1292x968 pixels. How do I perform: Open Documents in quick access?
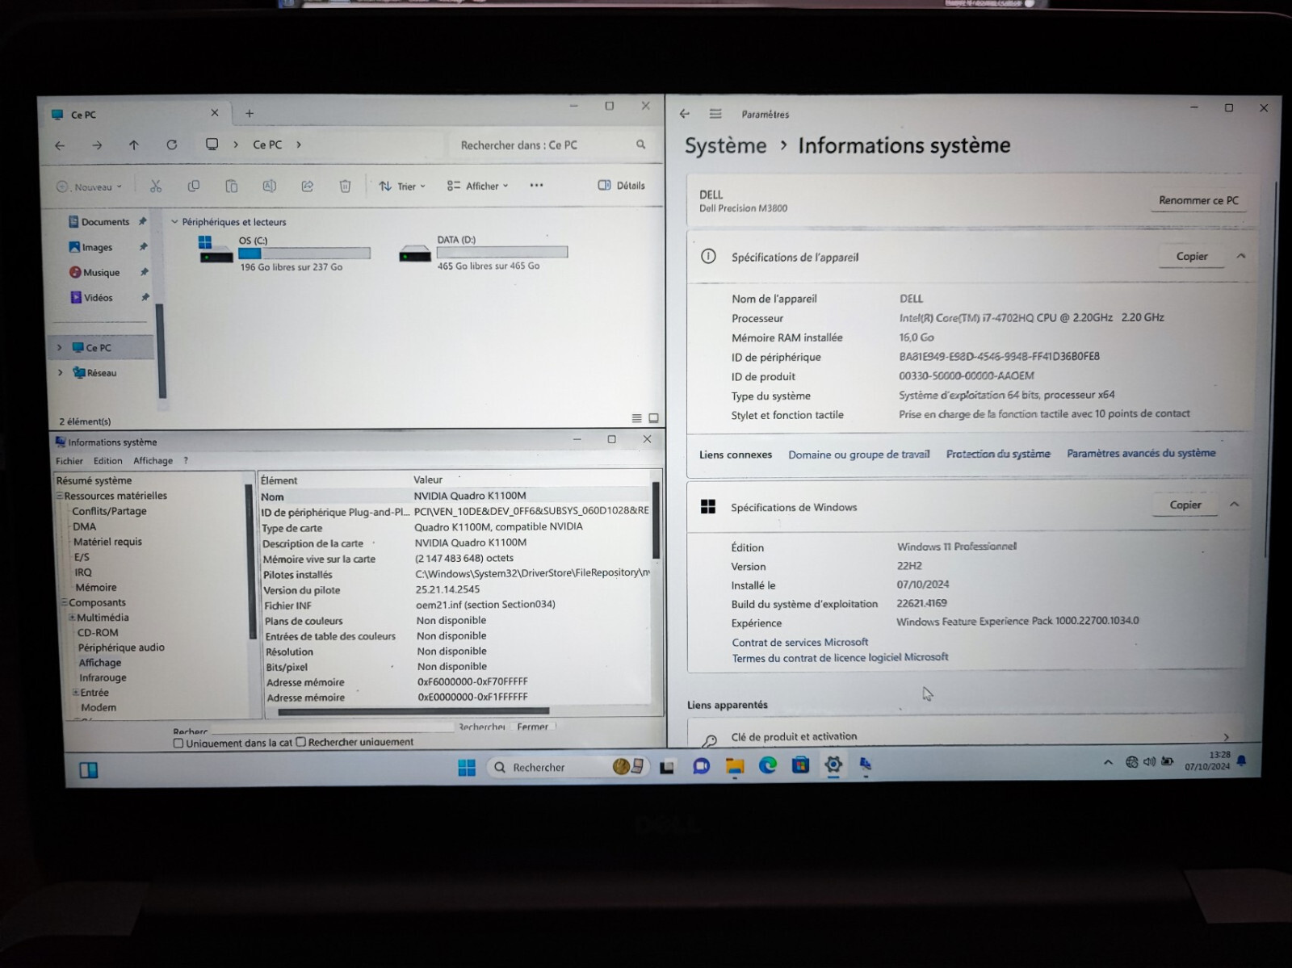(x=105, y=222)
